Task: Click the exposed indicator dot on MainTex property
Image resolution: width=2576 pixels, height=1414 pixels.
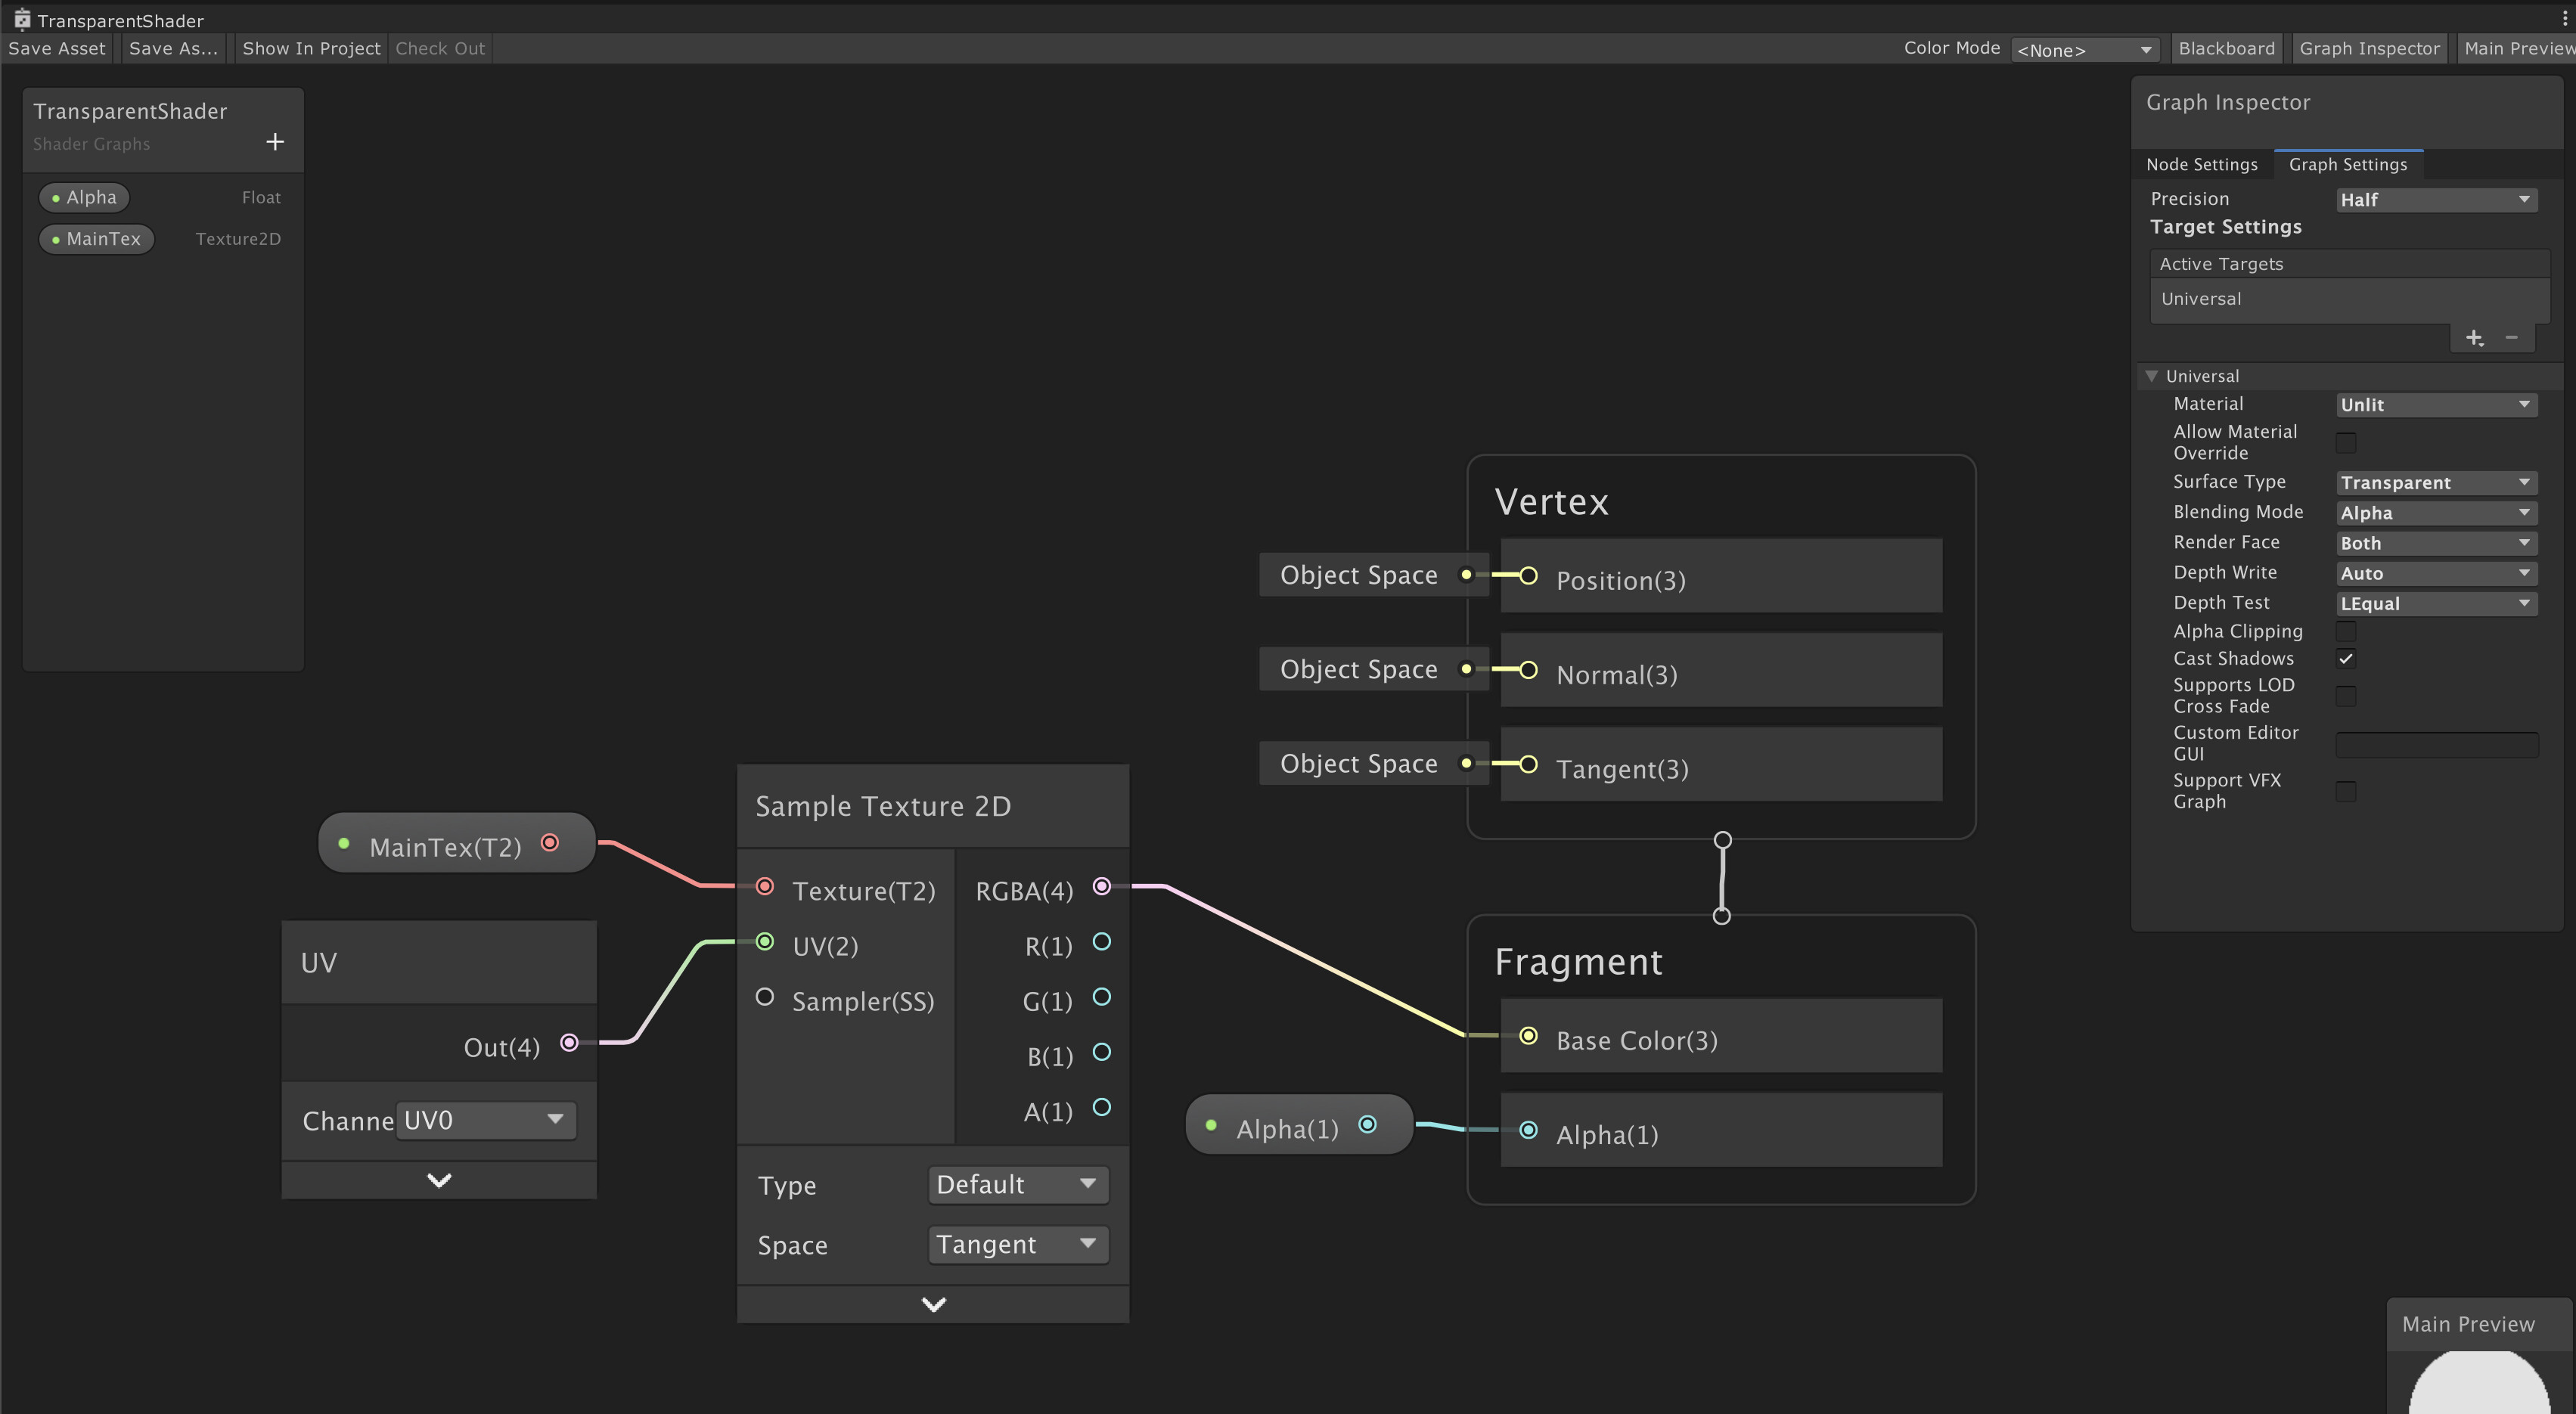Action: tap(55, 238)
